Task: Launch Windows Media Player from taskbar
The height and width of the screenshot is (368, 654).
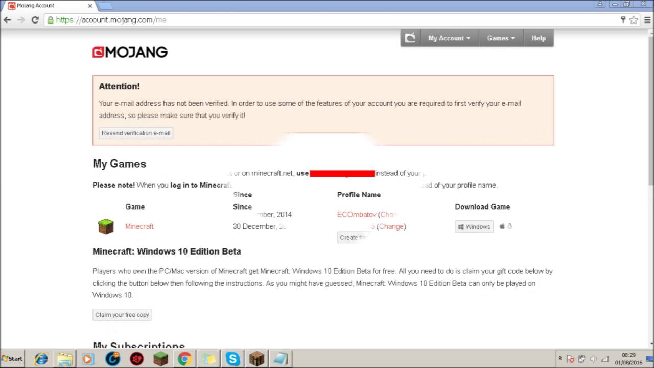Action: tap(88, 359)
